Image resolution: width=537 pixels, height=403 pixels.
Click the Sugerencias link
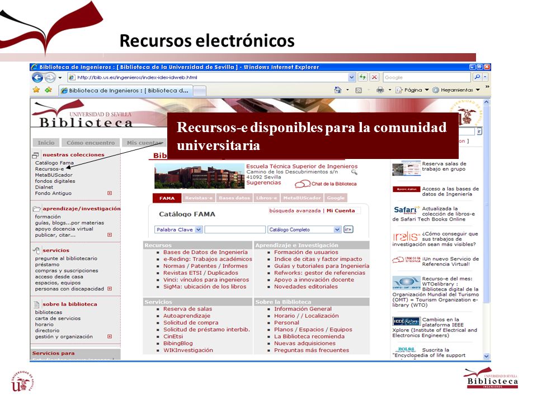pos(263,182)
